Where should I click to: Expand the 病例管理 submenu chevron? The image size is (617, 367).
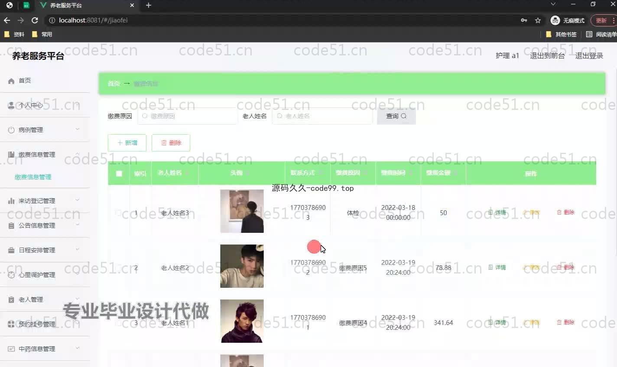coord(78,129)
